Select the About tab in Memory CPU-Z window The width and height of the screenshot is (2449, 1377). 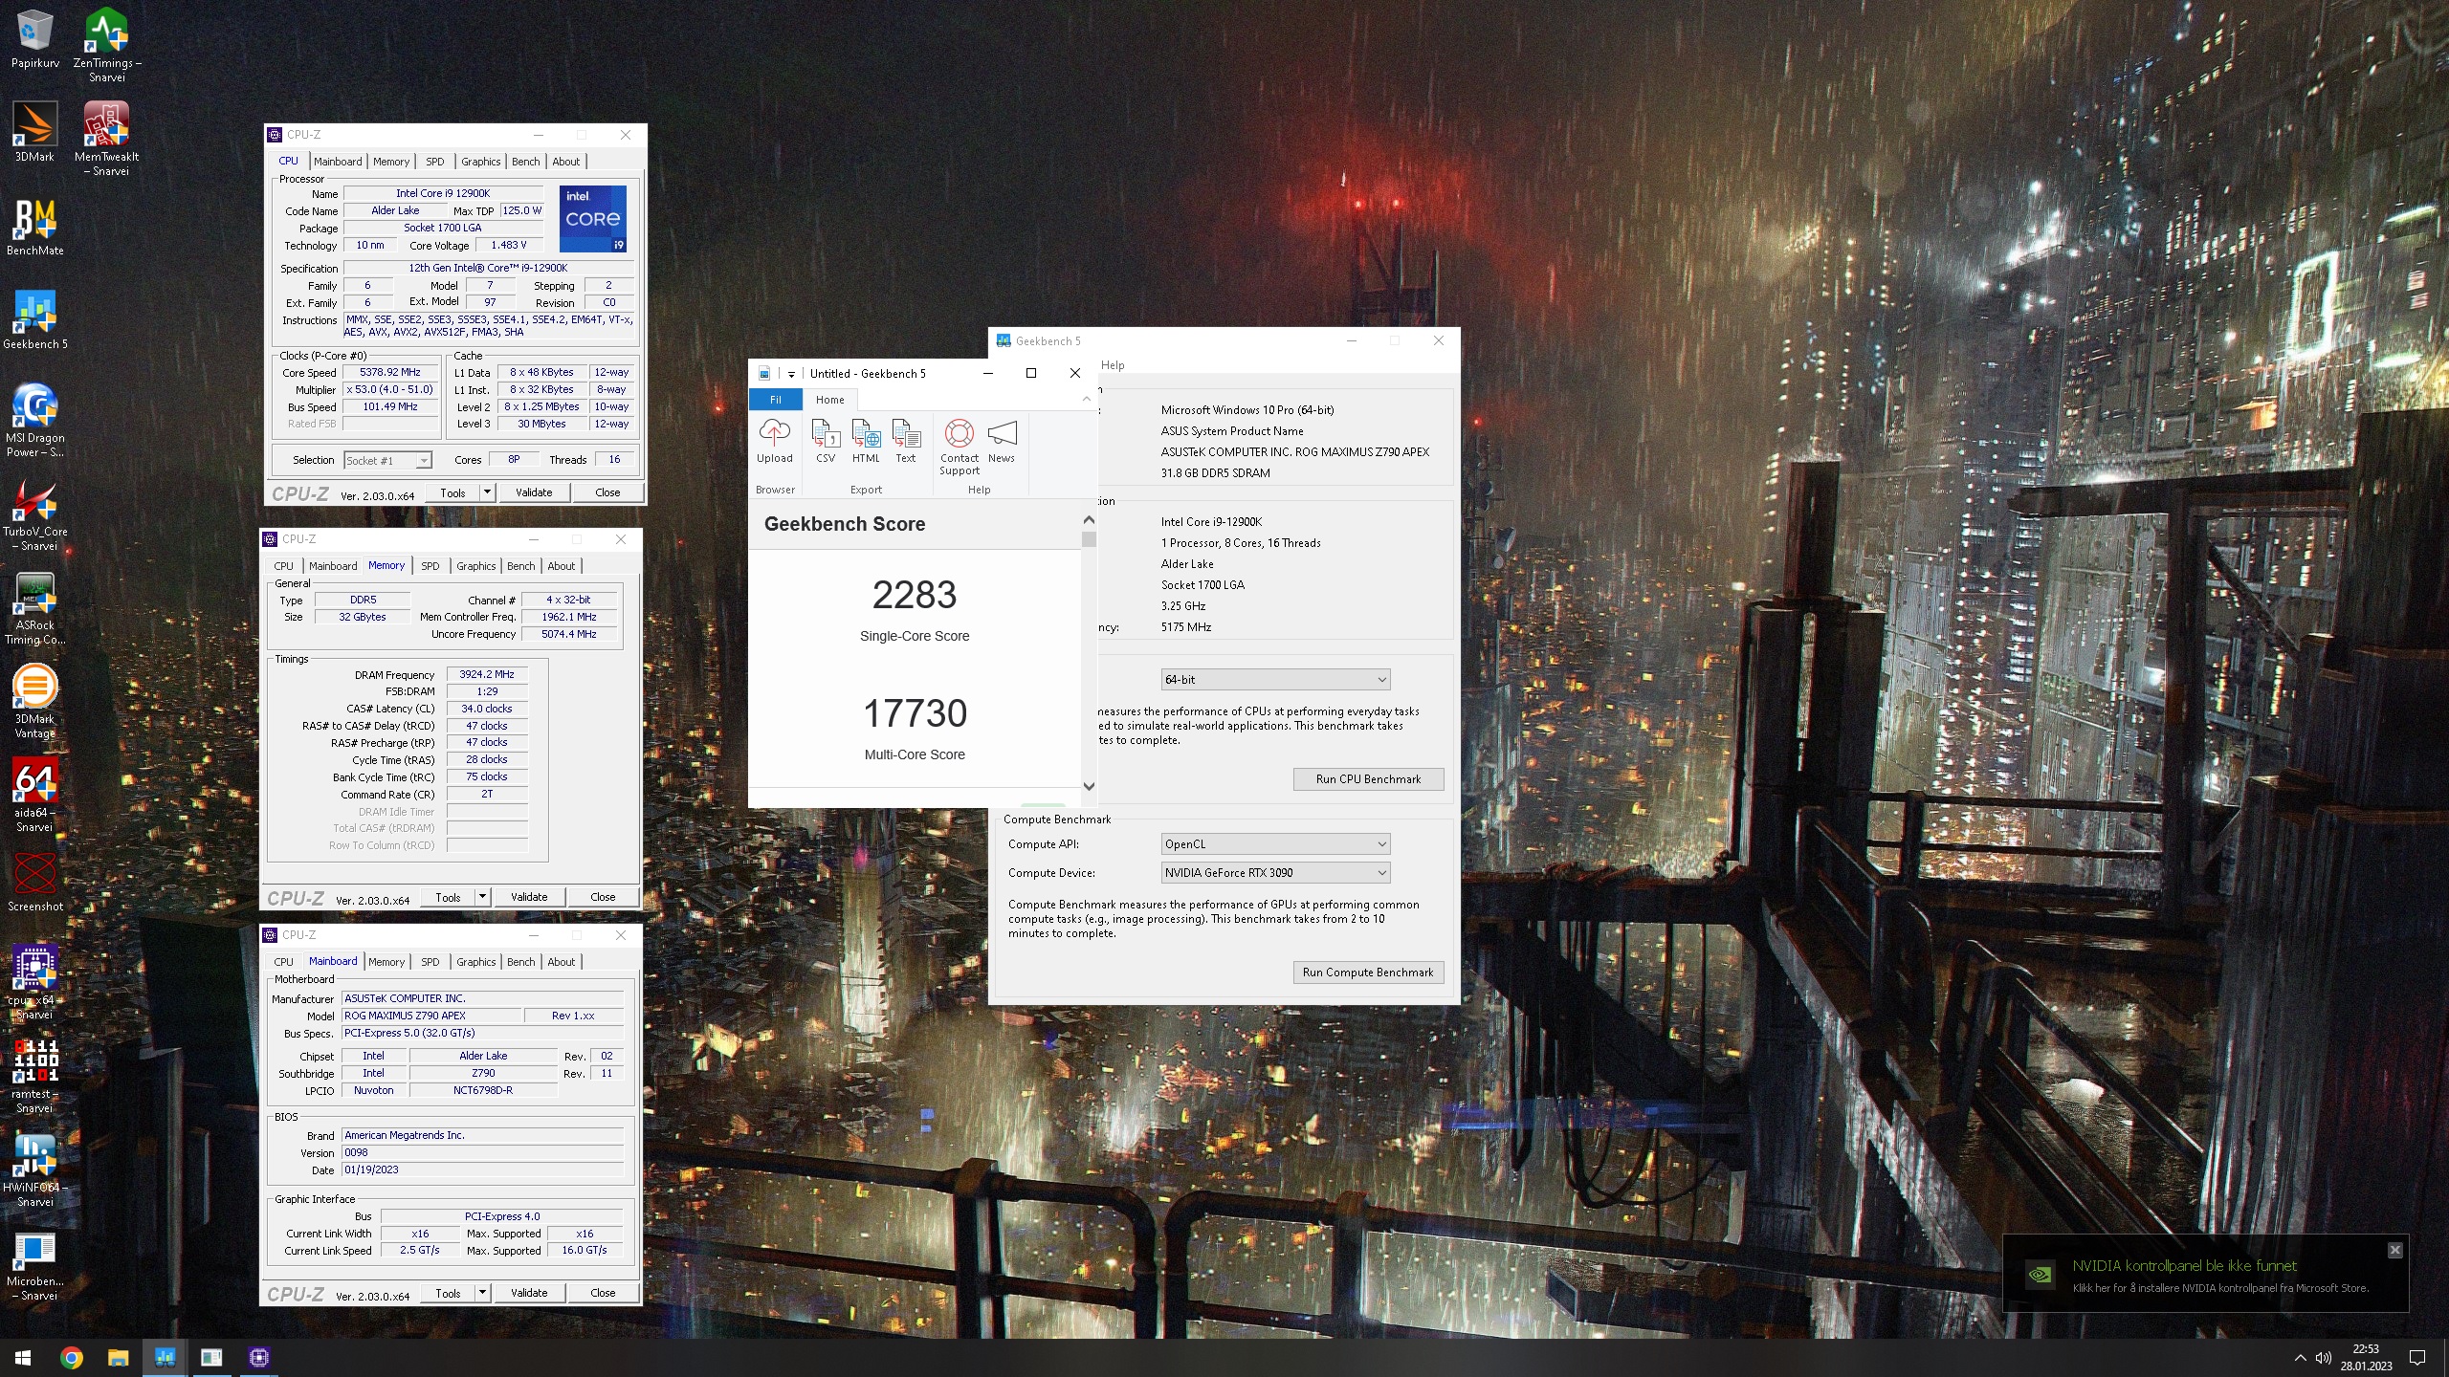click(x=562, y=566)
